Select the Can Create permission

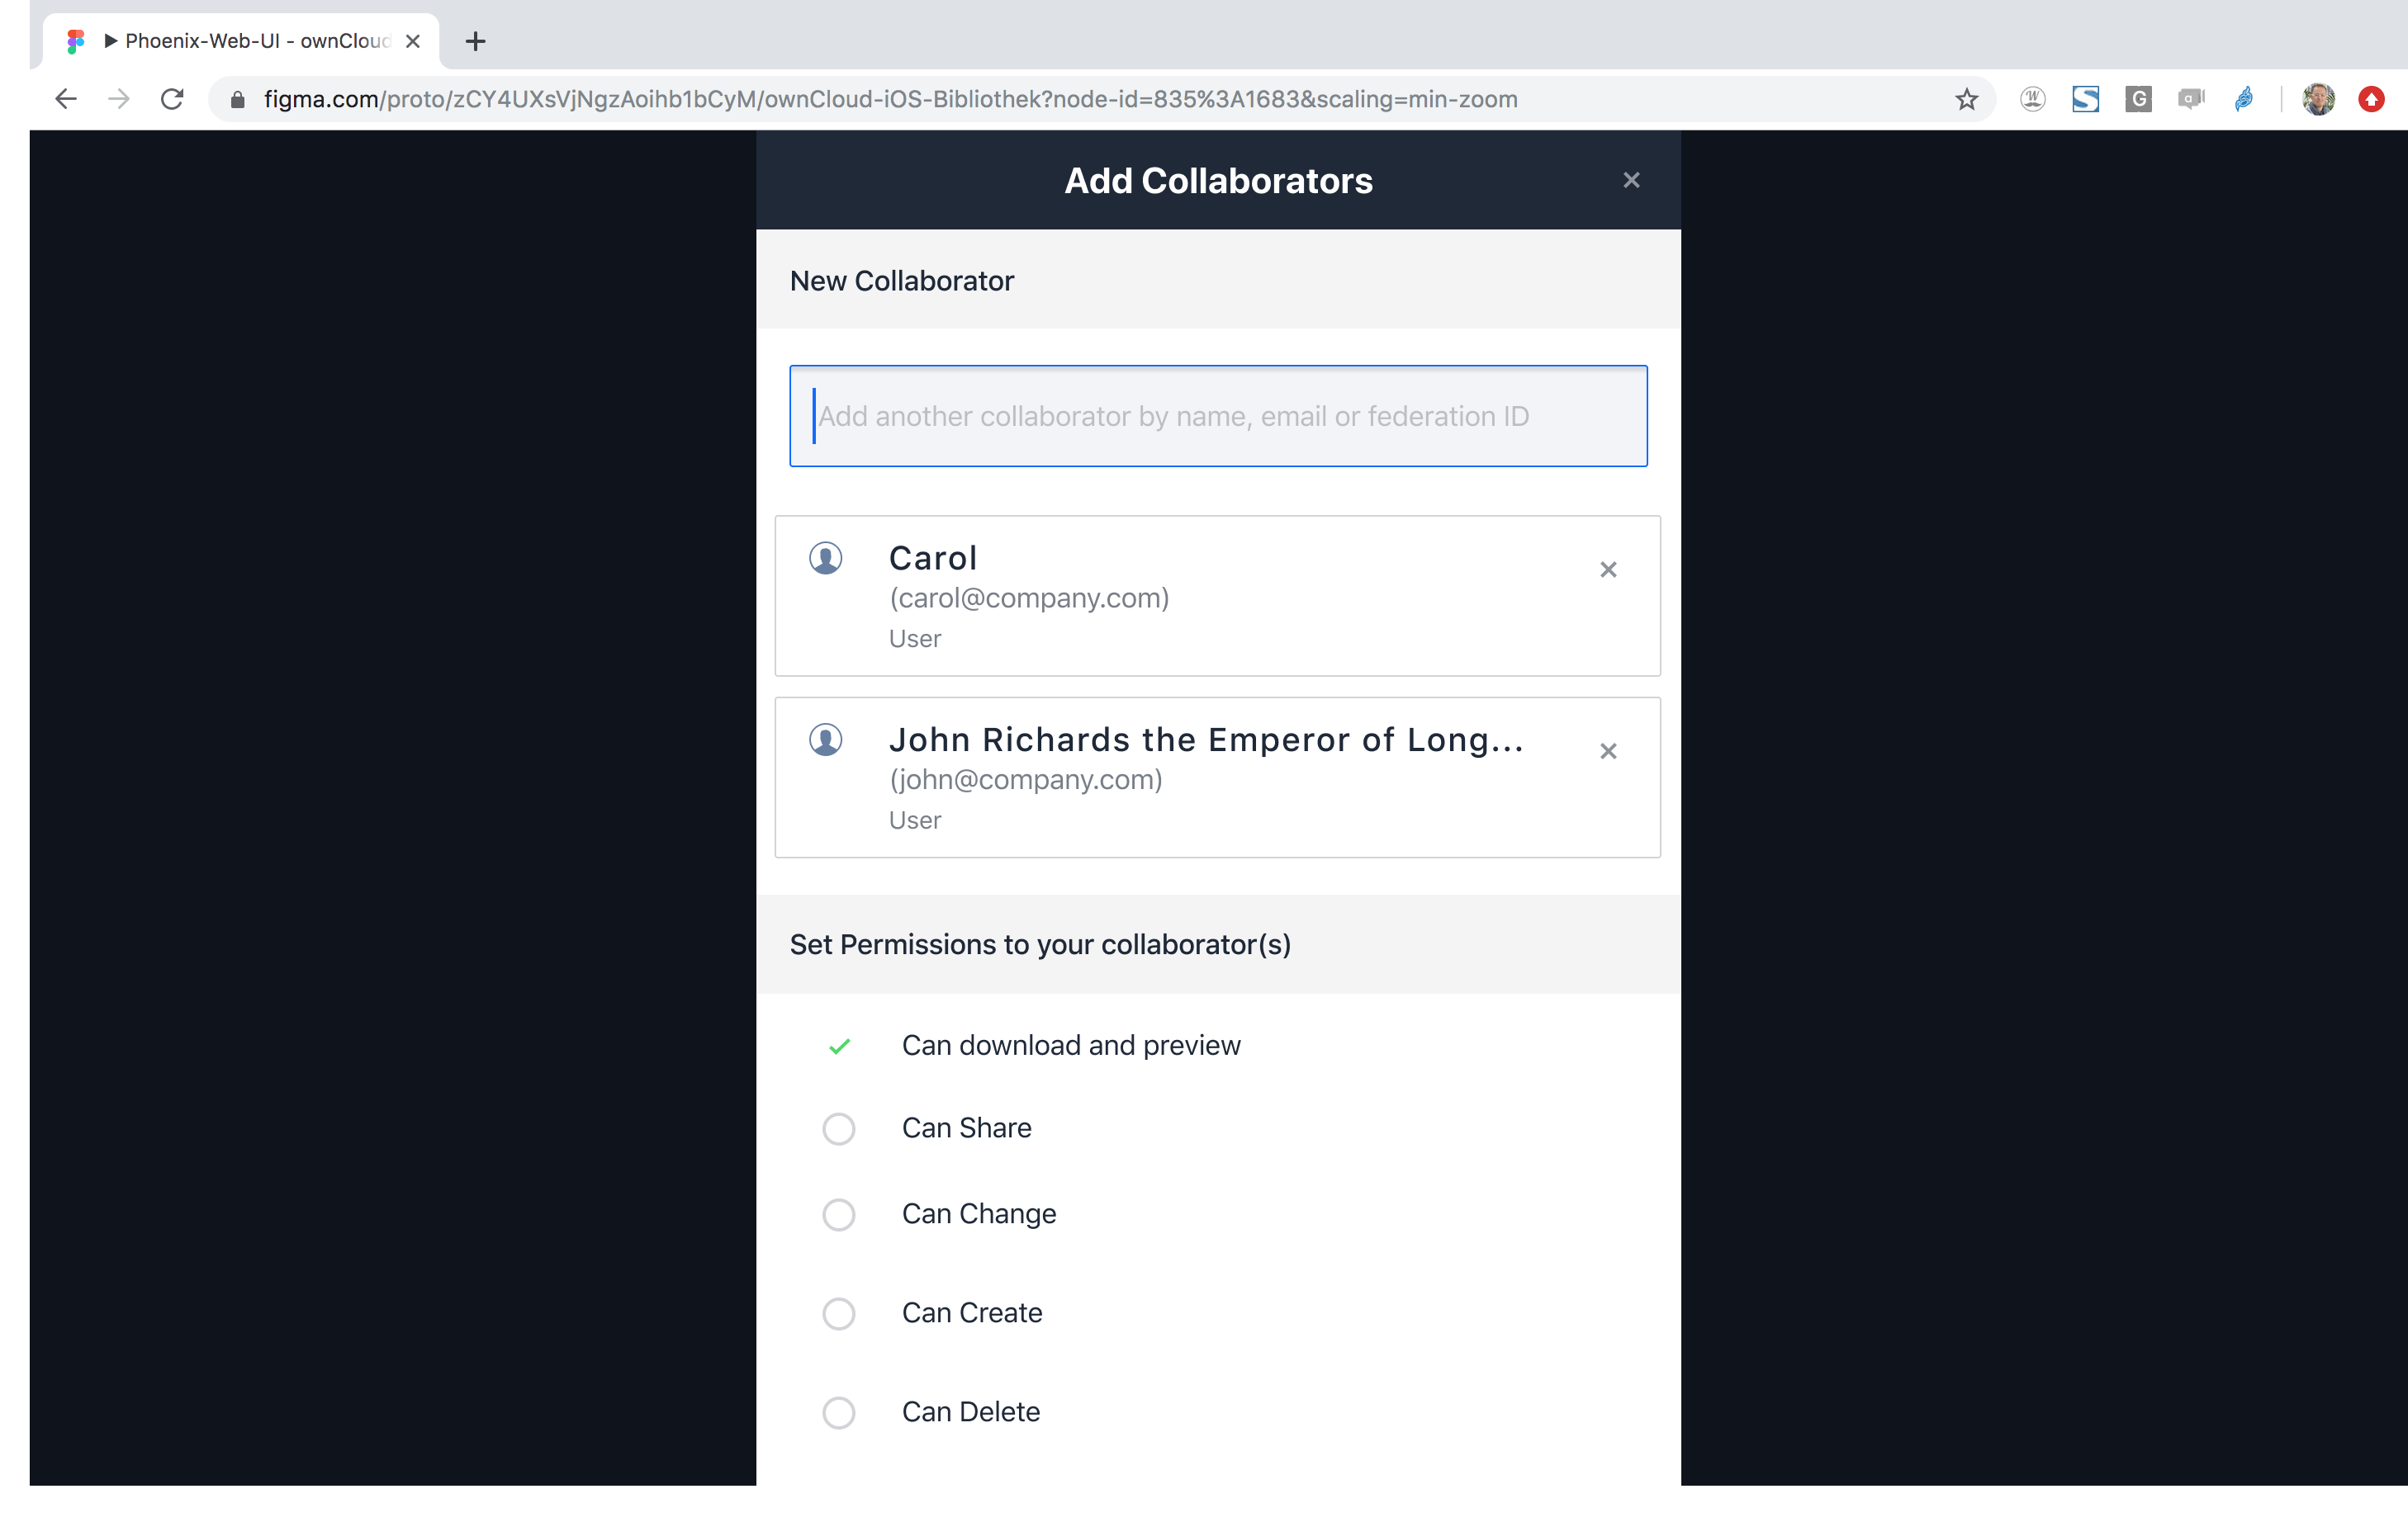click(839, 1314)
